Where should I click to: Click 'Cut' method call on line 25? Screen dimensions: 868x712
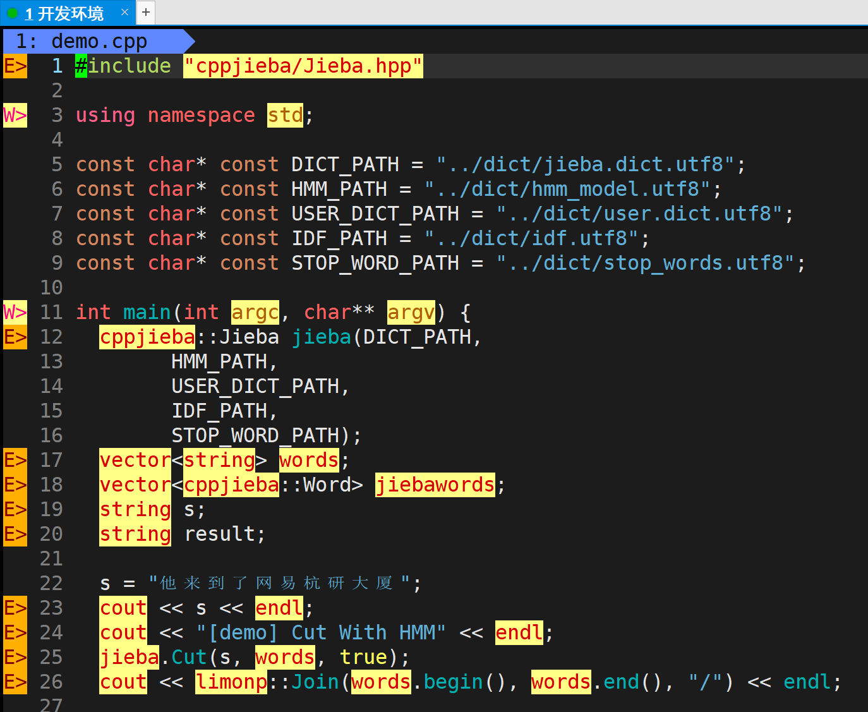[190, 657]
